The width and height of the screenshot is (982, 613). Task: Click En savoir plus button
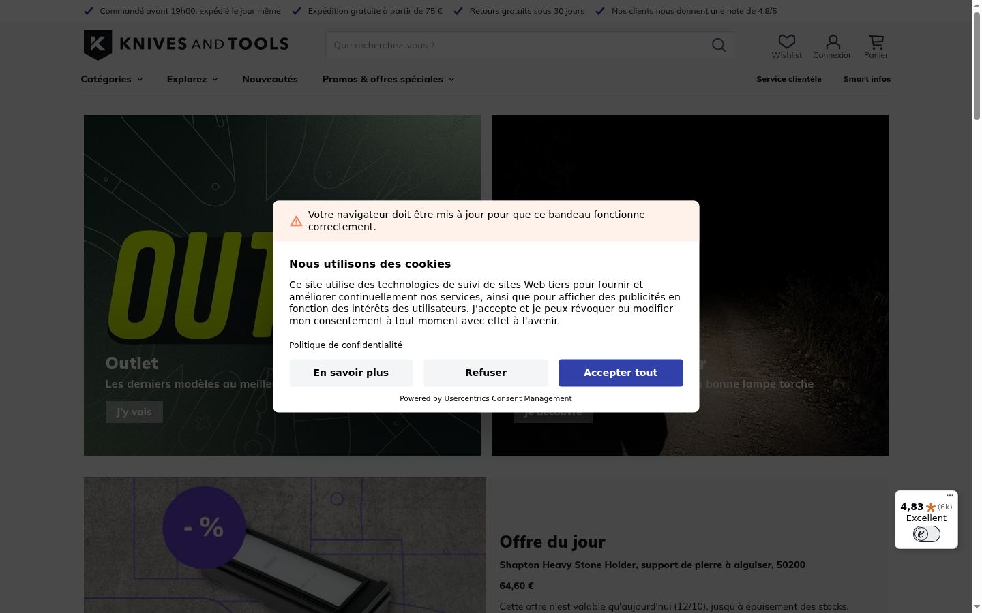[x=351, y=373]
